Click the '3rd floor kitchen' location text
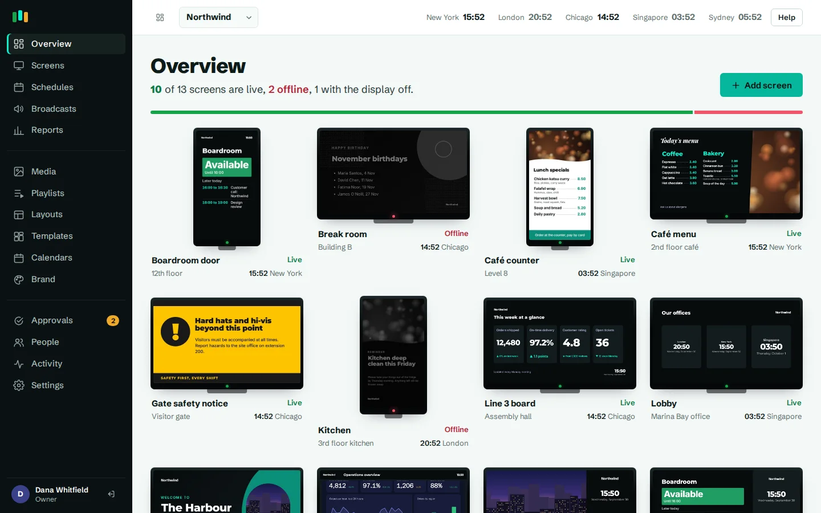821x513 pixels. coord(346,443)
